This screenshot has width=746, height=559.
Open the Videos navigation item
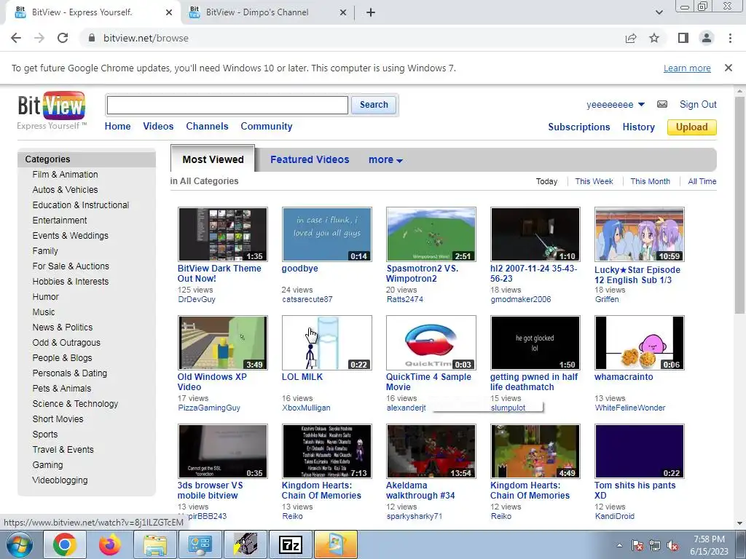(158, 127)
